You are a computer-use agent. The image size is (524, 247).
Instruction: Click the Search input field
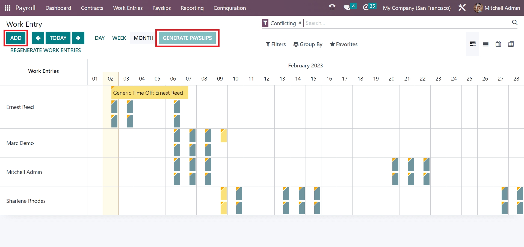(407, 23)
